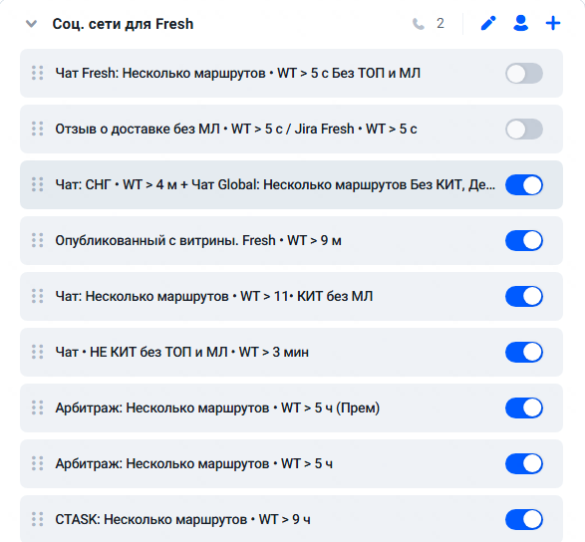Open the Чат: Несколько маршрутов КИТ без МЛ entry

(291, 296)
